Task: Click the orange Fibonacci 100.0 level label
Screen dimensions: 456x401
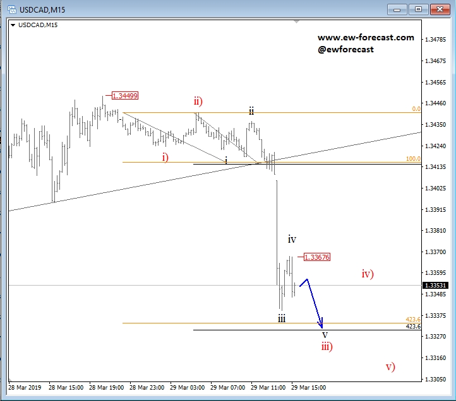Action: click(413, 159)
